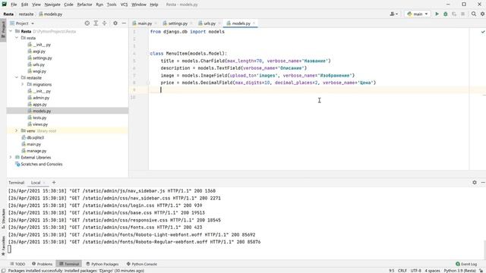The height and width of the screenshot is (273, 486).
Task: Open Search Everywhere magnifier icon
Action: click(x=474, y=14)
